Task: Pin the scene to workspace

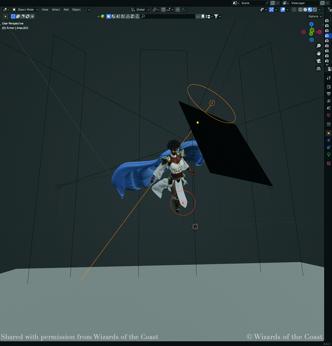Action: coord(267,3)
